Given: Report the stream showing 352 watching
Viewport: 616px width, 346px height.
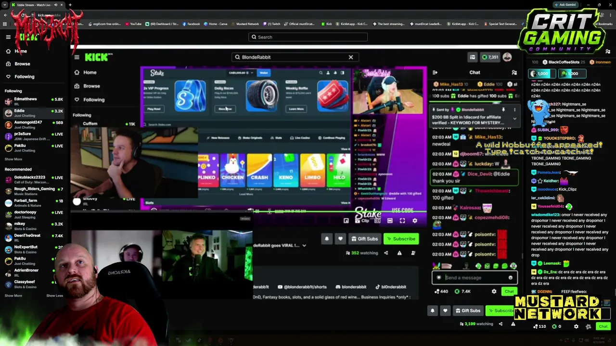Looking at the screenshot, I should [x=399, y=253].
